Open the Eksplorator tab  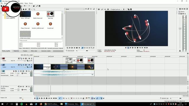point(16,51)
